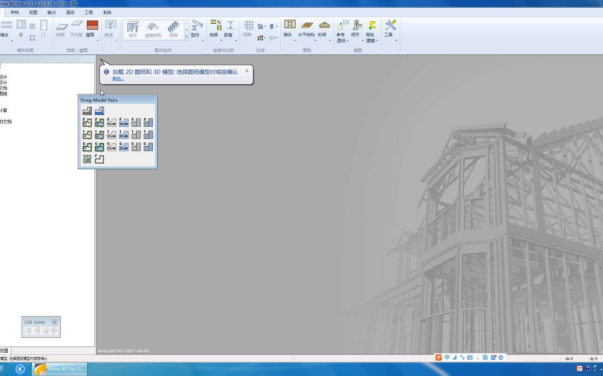Viewport: 603px width, 376px height.
Task: Open floor 1 yellow floor plan drawing
Action: tap(87, 134)
